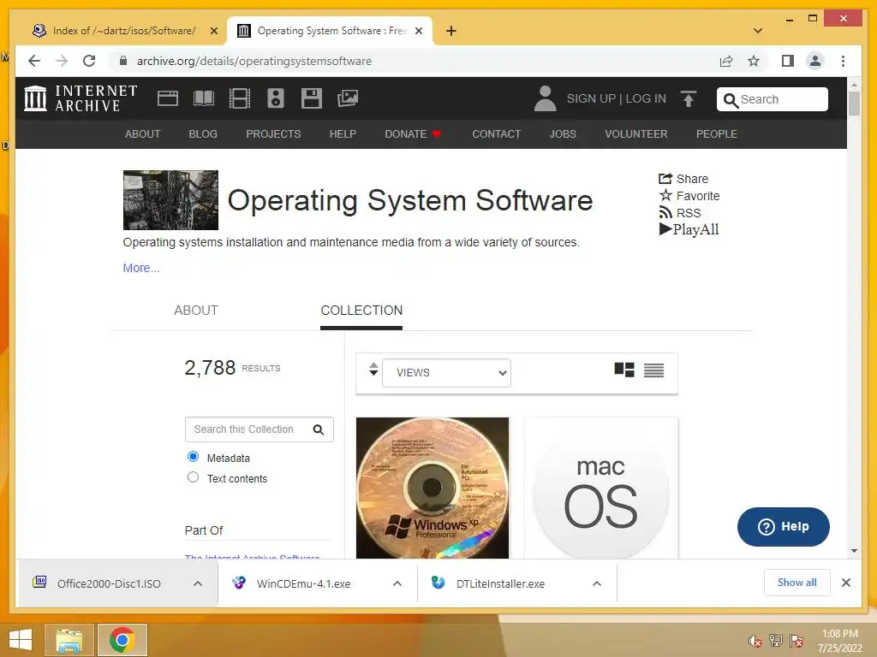Open the Windows XP Professional disc thumbnail

[x=433, y=488]
